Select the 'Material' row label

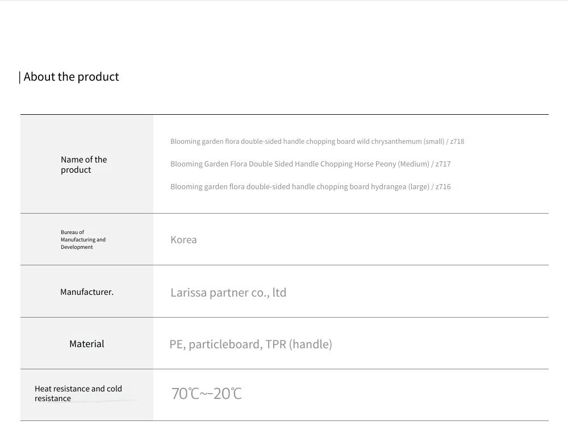(x=86, y=344)
